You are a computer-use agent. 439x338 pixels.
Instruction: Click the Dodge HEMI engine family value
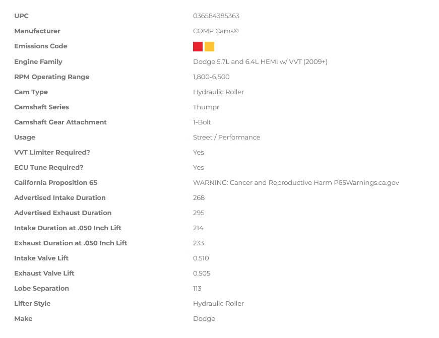click(260, 62)
